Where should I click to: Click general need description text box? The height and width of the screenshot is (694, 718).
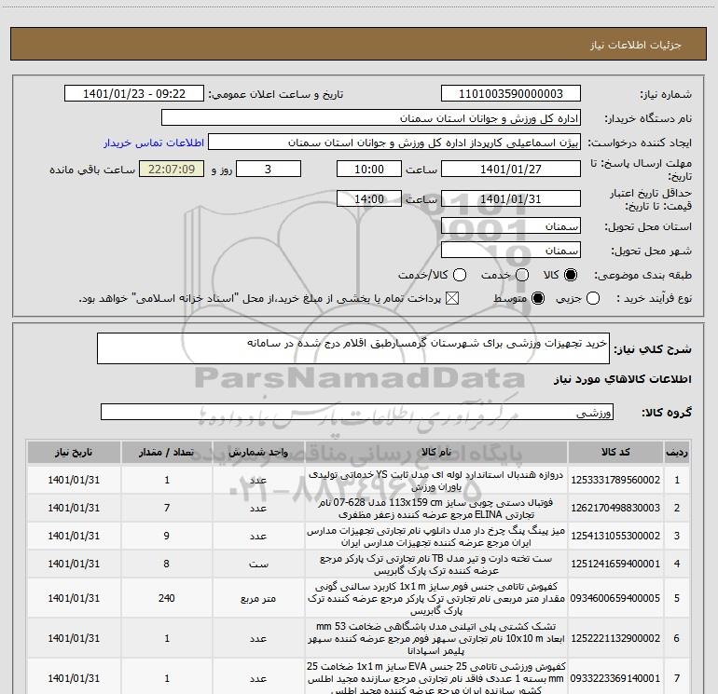(353, 348)
